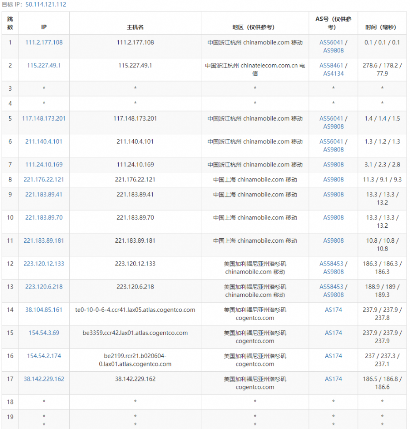Select timing 186.5 / 186.8 / 186.6
This screenshot has width=410, height=429.
click(x=382, y=383)
